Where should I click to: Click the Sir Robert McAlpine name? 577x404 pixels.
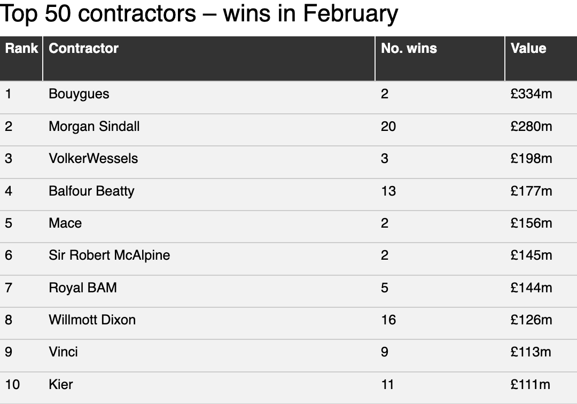tap(110, 255)
